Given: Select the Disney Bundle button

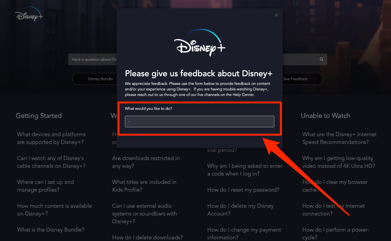Looking at the screenshot, I should pos(100,79).
